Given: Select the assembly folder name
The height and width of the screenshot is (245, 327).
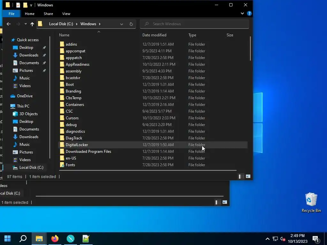Looking at the screenshot, I should (74, 71).
